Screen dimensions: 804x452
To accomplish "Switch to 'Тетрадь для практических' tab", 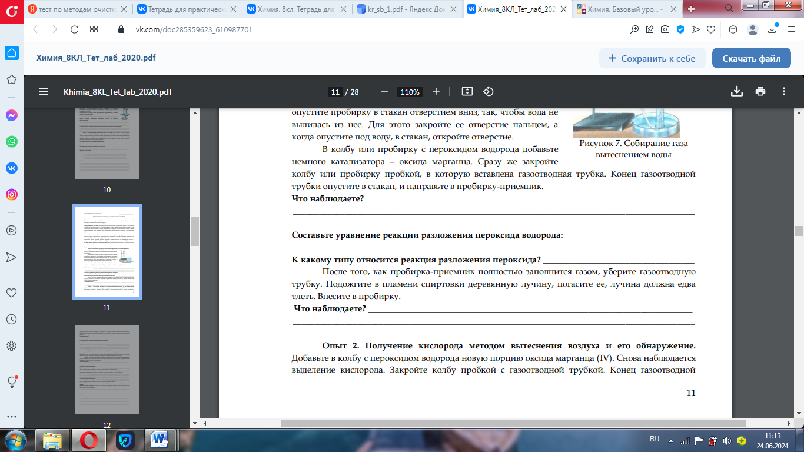I will pos(186,9).
